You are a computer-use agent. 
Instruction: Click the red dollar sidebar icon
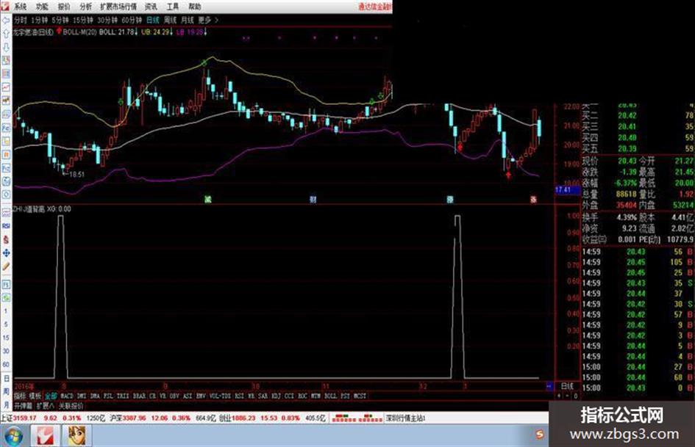6,239
